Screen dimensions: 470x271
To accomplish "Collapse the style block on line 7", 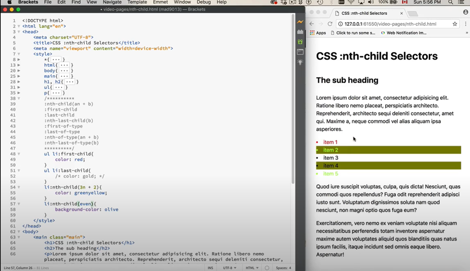I will [x=19, y=54].
